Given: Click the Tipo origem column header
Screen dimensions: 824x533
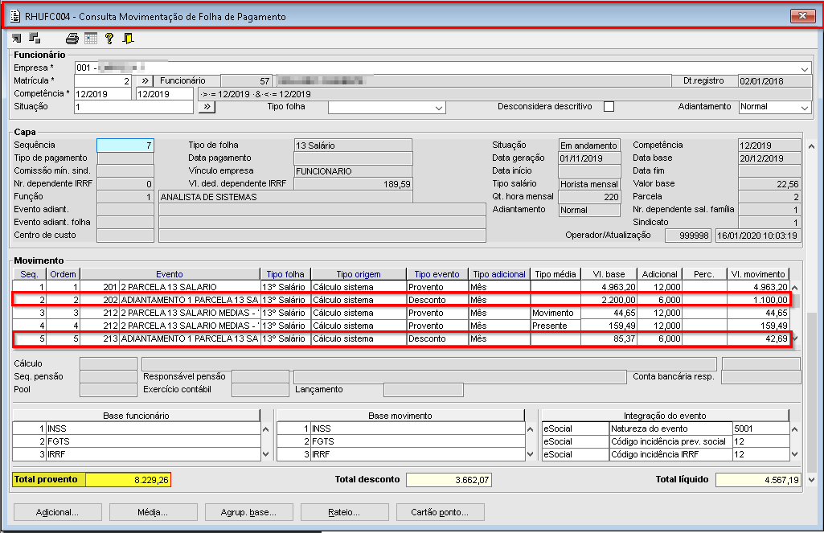Looking at the screenshot, I should pos(358,274).
